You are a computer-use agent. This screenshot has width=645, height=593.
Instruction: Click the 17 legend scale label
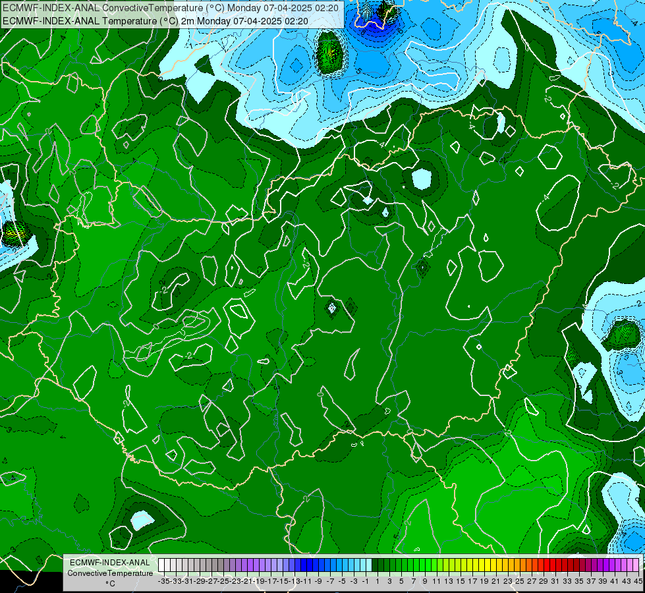coord(472,581)
